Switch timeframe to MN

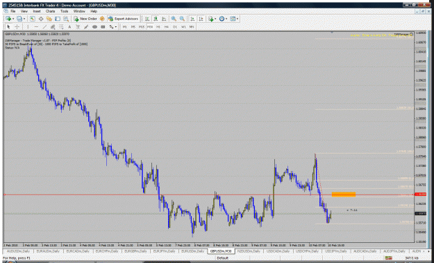tap(192, 27)
